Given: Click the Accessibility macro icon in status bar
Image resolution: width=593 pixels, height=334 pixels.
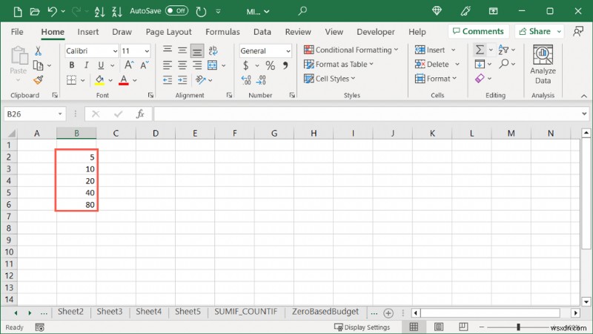Looking at the screenshot, I should coord(40,327).
